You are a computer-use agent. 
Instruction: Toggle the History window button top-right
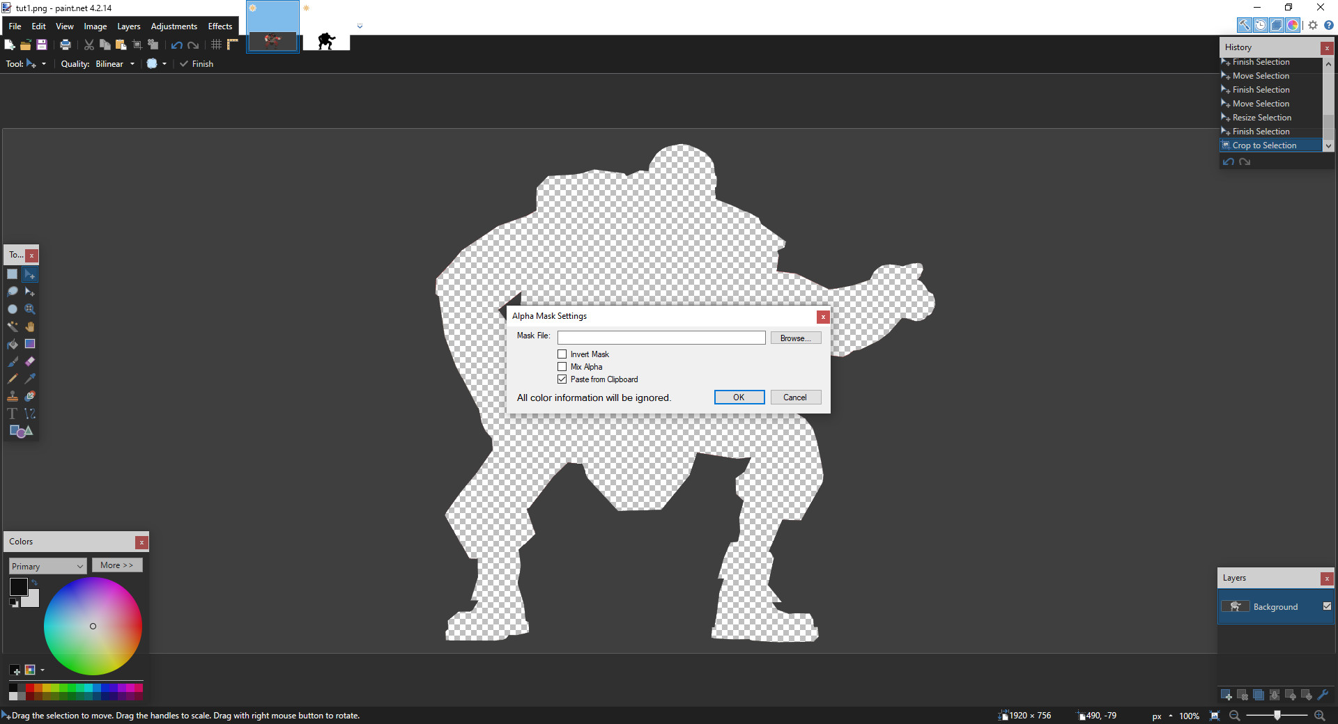pos(1261,25)
